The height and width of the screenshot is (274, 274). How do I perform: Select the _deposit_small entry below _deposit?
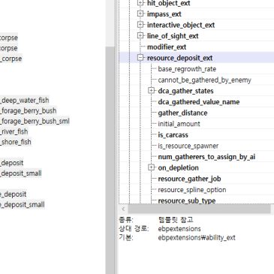(x=21, y=173)
